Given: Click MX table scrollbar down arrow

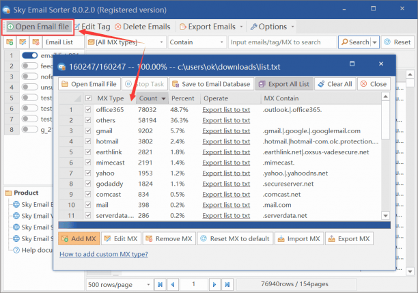Looking at the screenshot, I should (385, 215).
